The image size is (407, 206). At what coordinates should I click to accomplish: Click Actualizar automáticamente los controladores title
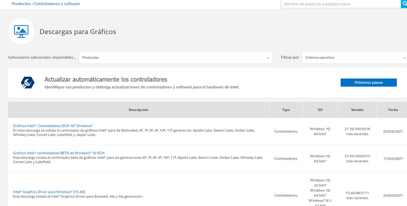(x=106, y=79)
